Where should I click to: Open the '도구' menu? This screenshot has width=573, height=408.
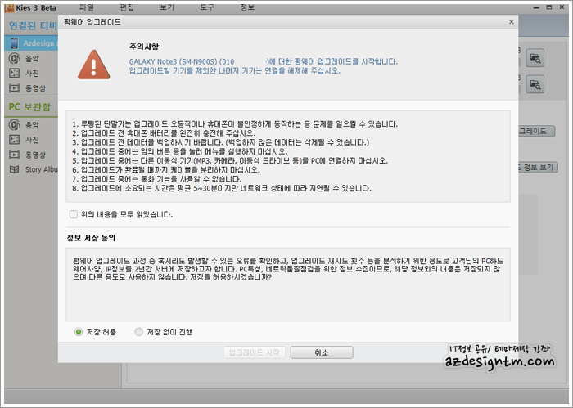(207, 7)
